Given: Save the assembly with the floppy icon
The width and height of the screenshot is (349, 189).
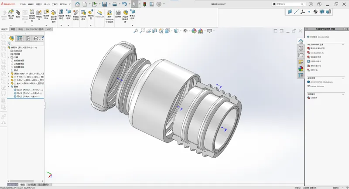Looking at the screenshot, I should tap(105, 4).
